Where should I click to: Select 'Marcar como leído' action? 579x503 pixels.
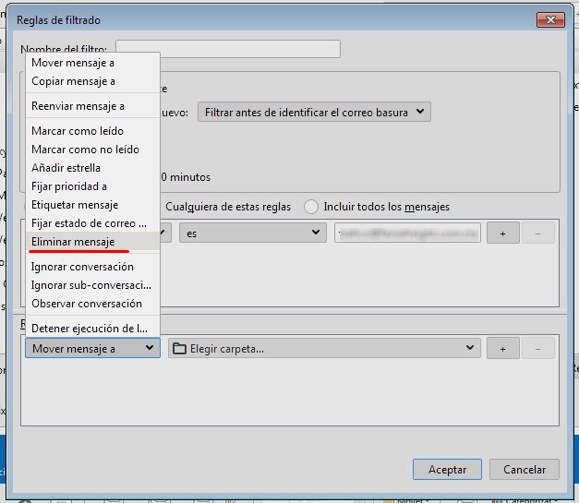click(92, 131)
